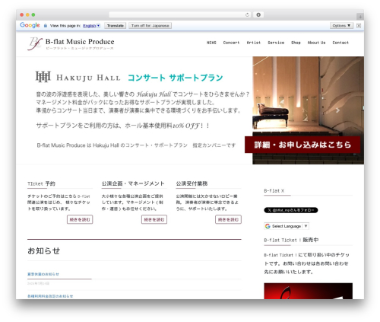Image resolution: width=380 pixels, height=322 pixels.
Task: Open the Artist menu item
Action: [x=254, y=43]
